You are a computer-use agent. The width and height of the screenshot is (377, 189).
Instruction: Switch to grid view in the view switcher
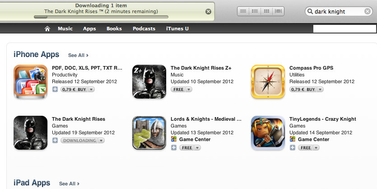[266, 11]
